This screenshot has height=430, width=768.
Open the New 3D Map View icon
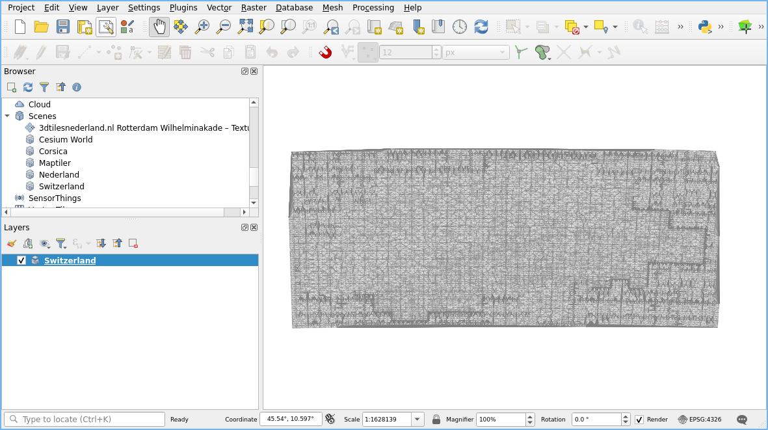click(395, 27)
